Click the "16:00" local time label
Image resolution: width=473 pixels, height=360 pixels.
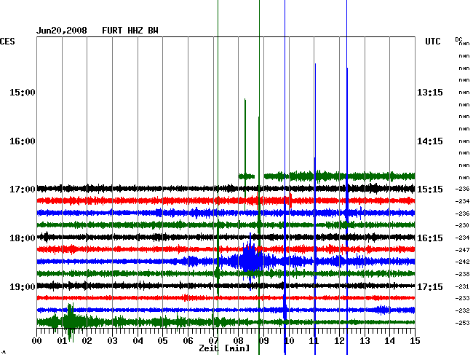coord(23,141)
